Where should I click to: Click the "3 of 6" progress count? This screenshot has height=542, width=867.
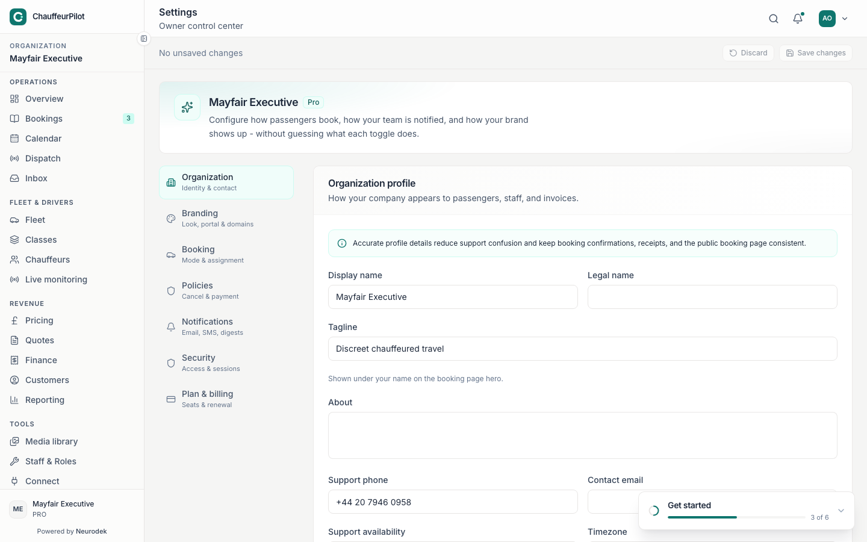click(x=819, y=517)
